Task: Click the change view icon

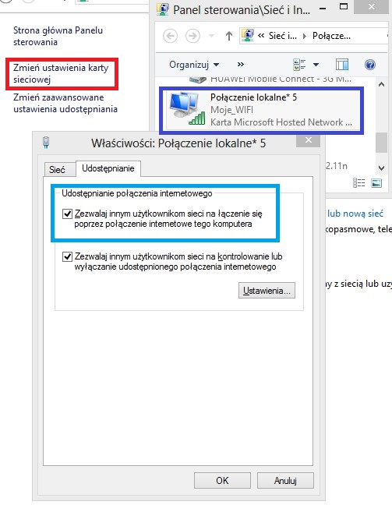Action: click(x=299, y=65)
